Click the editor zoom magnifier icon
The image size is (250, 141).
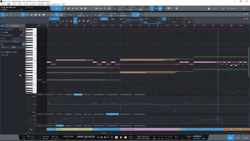pyautogui.click(x=57, y=15)
